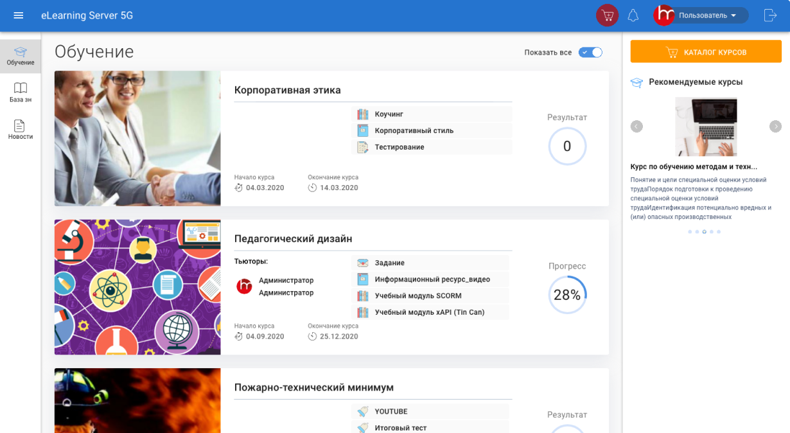Open the shopping cart icon in header
The image size is (790, 433).
(x=607, y=15)
